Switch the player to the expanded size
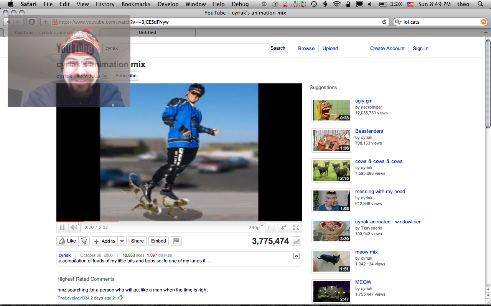This screenshot has width=491, height=306. pos(284,227)
